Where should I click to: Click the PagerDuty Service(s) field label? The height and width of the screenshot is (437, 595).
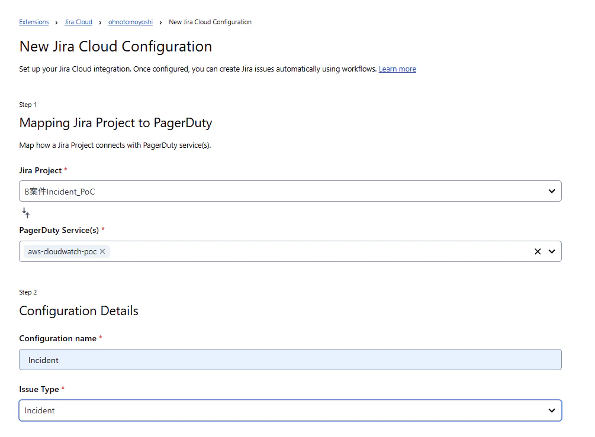coord(59,231)
